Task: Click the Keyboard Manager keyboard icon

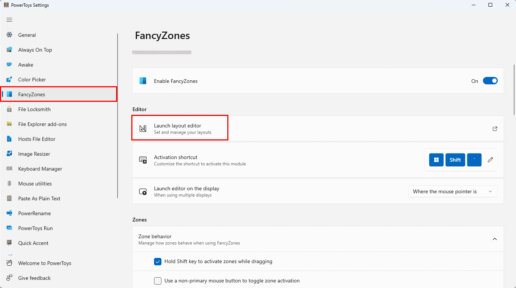Action: 10,169
